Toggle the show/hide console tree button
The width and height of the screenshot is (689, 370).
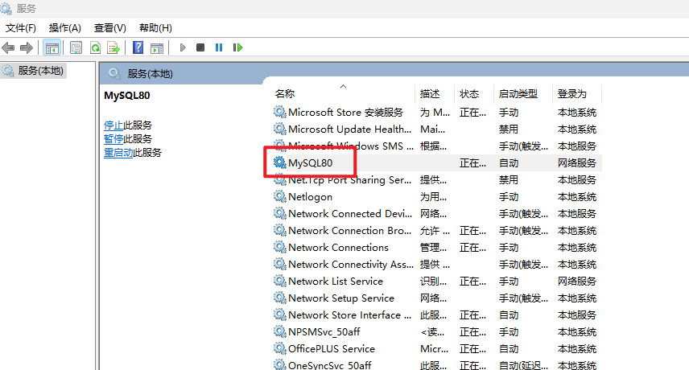coord(52,47)
